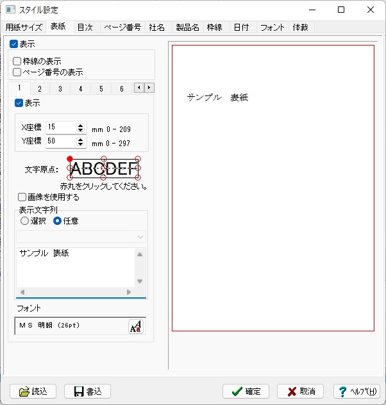386x405 pixels.
Task: Click into サンプル 表紙 text area
Action: (76, 267)
